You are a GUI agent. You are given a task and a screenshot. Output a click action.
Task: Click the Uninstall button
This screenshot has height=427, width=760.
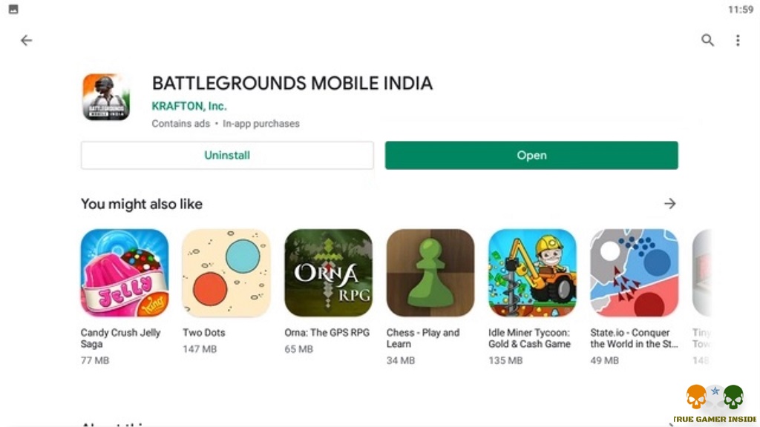coord(227,156)
